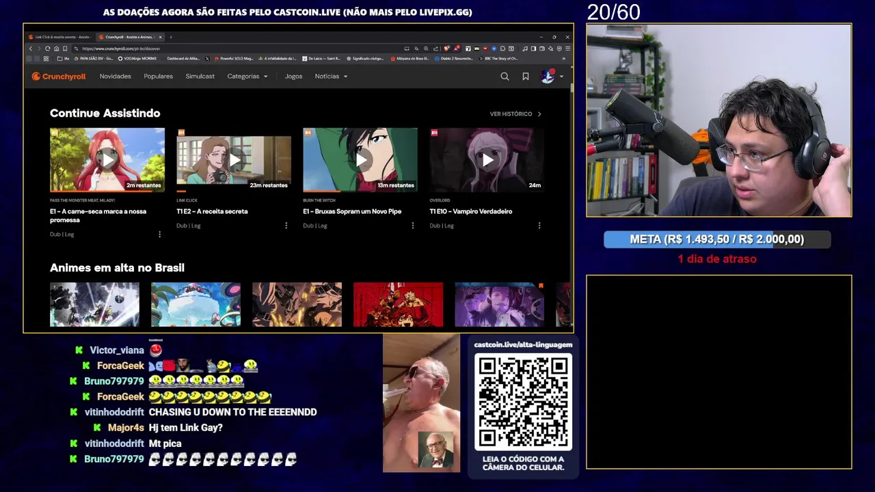Play Link Click T1 E2 episode
The image size is (875, 492).
point(234,160)
